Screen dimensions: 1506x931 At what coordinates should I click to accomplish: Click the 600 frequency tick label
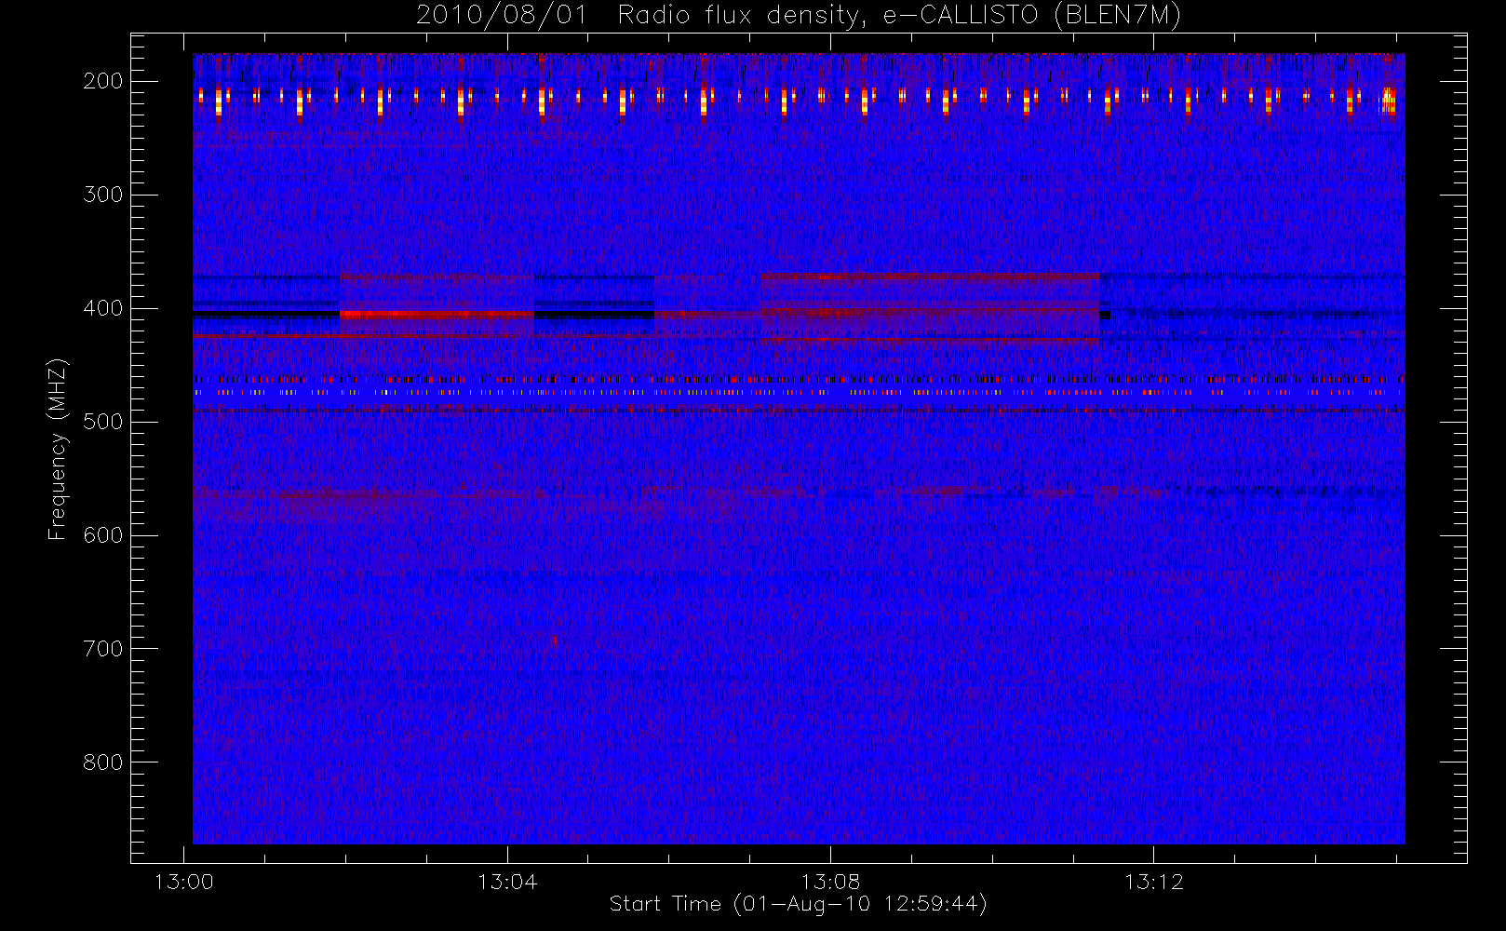103,535
